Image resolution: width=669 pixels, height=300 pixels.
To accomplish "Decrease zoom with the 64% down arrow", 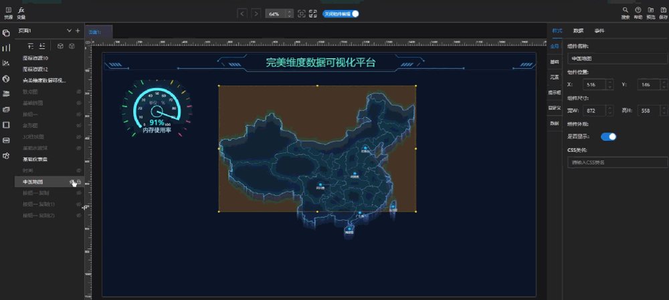I will click(290, 16).
